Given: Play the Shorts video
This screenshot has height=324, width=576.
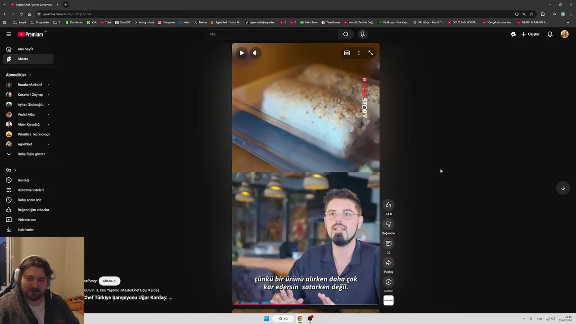Looking at the screenshot, I should click(x=242, y=53).
